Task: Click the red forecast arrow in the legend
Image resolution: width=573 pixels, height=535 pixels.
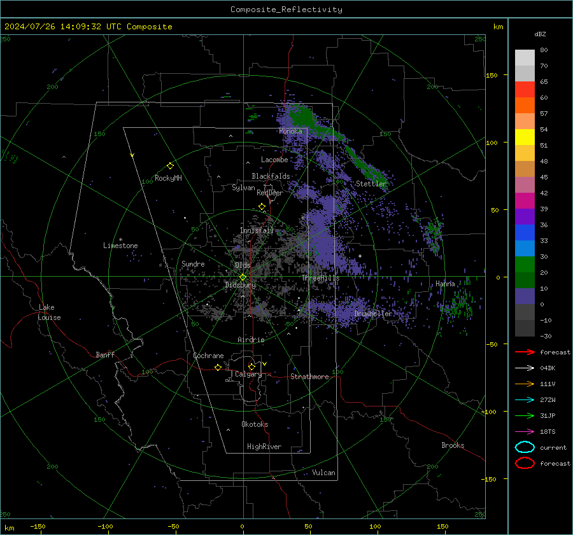Action: pos(525,352)
